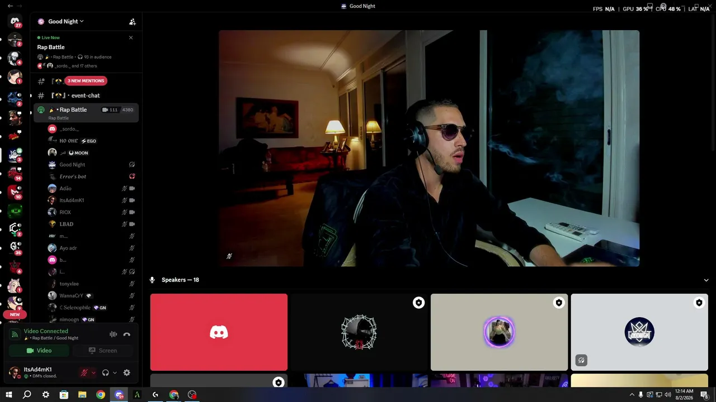This screenshot has height=402, width=716.
Task: Toggle the headphones deafen button
Action: point(105,372)
